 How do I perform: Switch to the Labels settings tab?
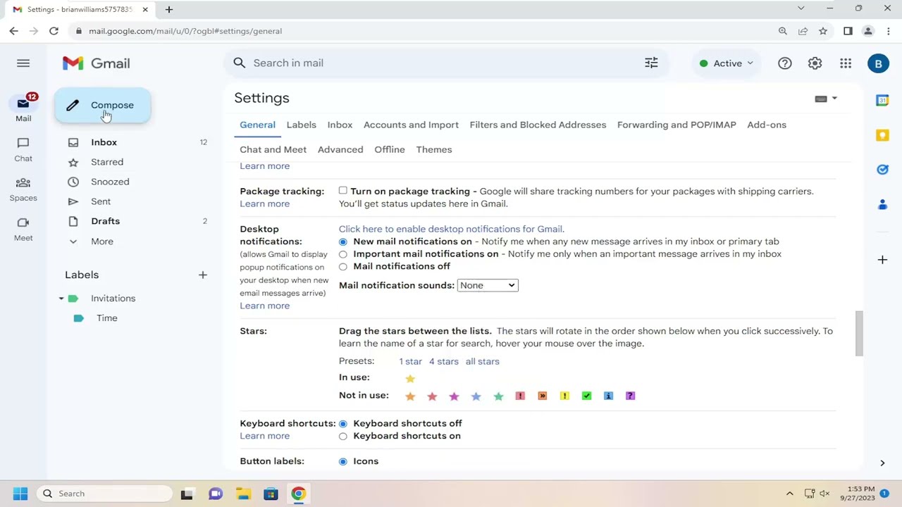click(x=301, y=125)
